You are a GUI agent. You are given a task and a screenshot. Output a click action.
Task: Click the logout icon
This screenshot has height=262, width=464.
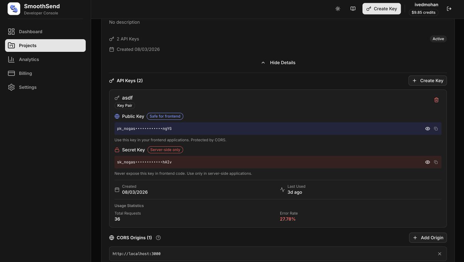tap(449, 9)
